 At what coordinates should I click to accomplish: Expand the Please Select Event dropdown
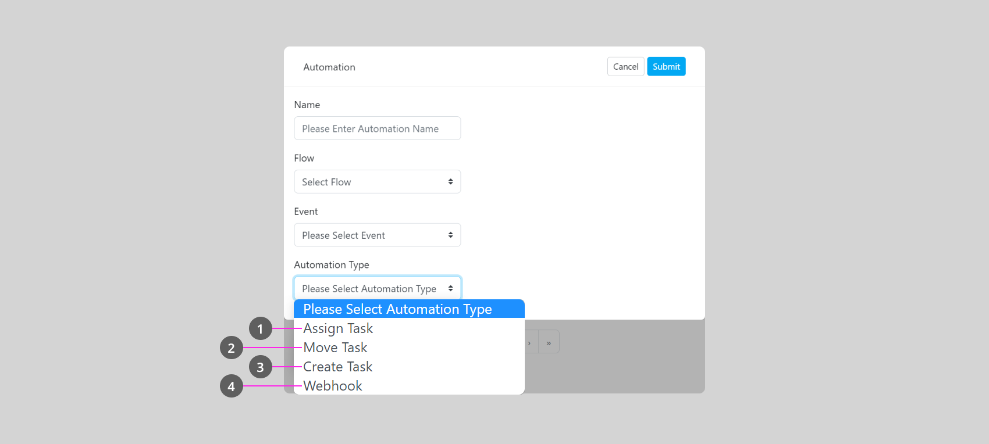[x=377, y=235]
